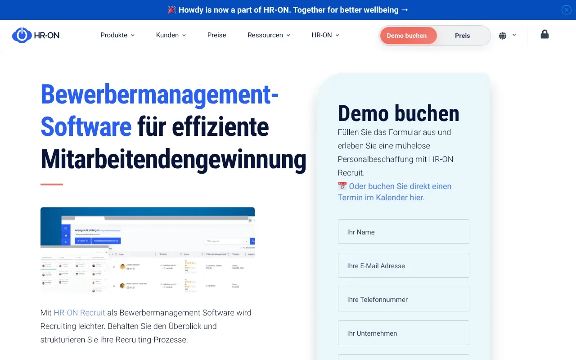Expand the language chevron beside the globe
The image size is (576, 360).
pos(514,35)
